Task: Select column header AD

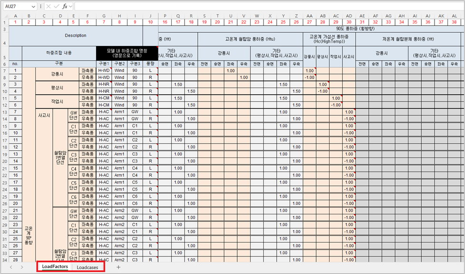Action: point(349,16)
